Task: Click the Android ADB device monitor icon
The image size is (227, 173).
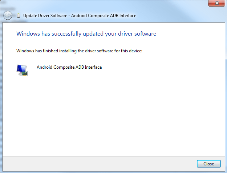Action: pos(22,70)
